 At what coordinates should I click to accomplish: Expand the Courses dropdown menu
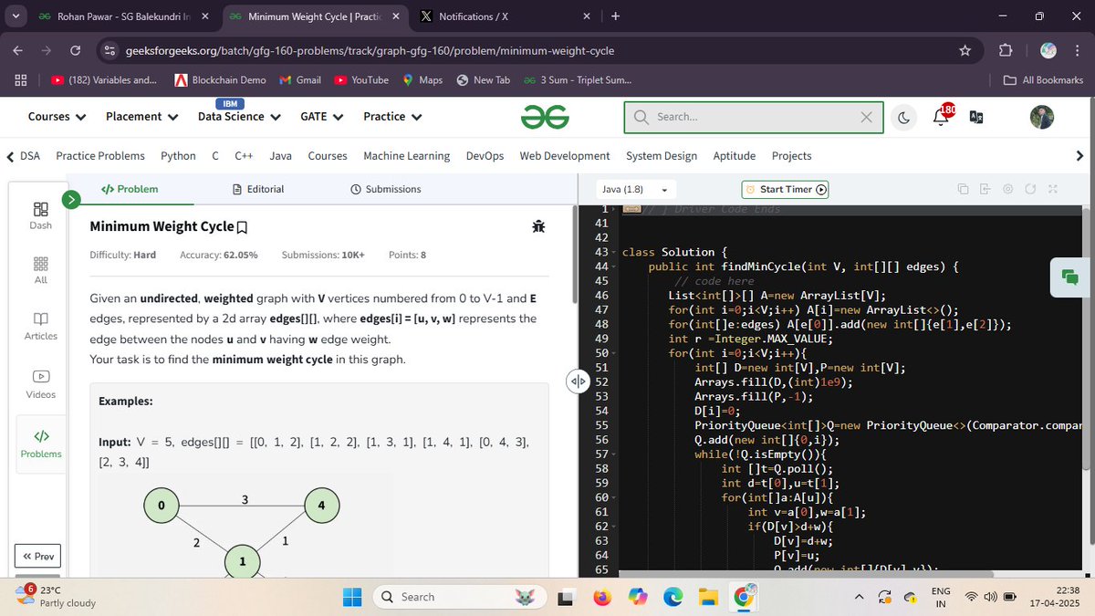[x=57, y=117]
